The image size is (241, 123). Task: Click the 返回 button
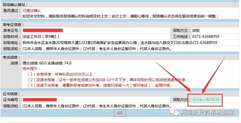[x=120, y=113]
